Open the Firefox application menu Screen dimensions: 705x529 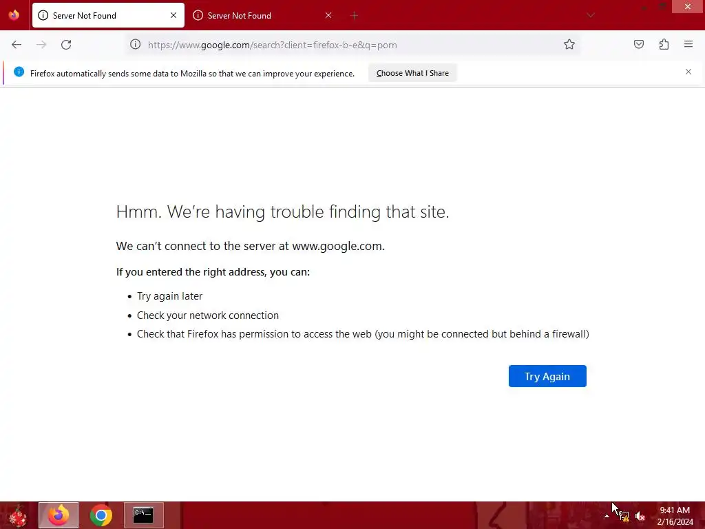tap(688, 44)
